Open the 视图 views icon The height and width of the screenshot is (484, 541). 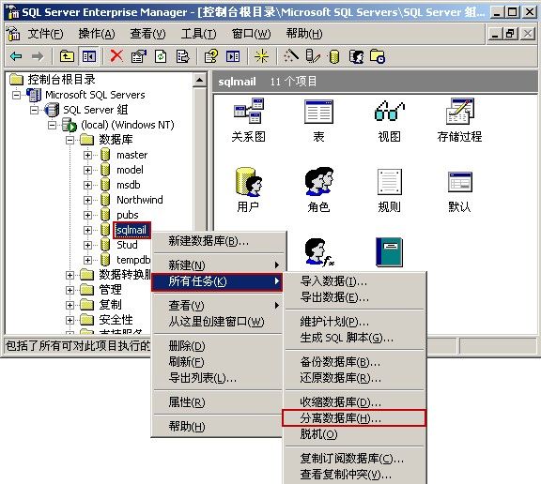pos(390,111)
